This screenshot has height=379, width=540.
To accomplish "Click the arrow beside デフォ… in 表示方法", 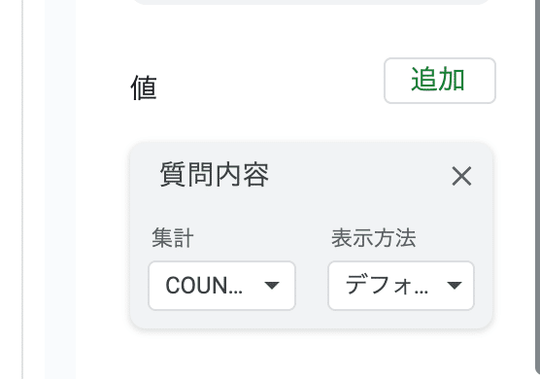I will 454,286.
